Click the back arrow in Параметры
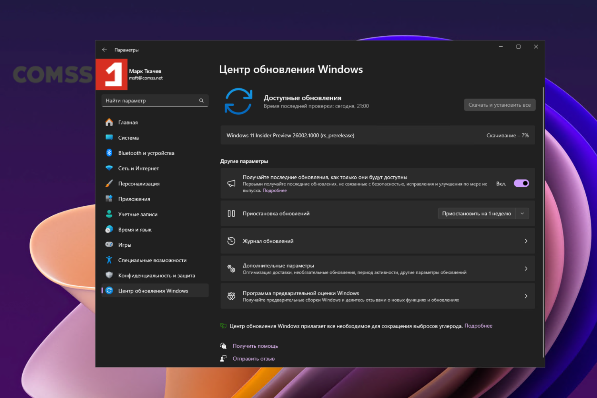Viewport: 597px width, 398px height. point(105,49)
